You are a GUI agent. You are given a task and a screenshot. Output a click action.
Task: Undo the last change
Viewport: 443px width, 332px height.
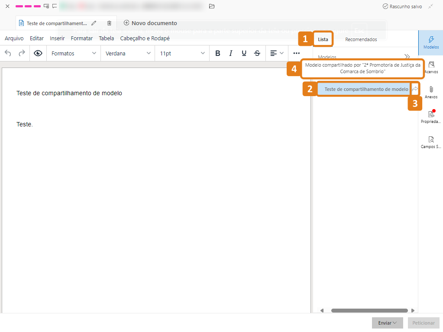(8, 53)
